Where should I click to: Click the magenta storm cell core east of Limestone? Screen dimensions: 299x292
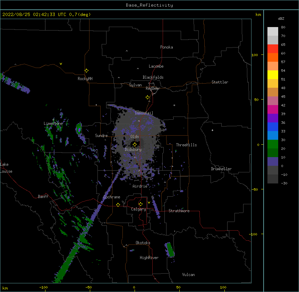[79, 130]
